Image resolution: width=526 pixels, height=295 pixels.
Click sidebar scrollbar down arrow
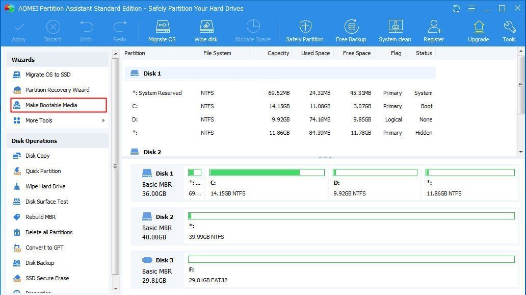(x=116, y=288)
